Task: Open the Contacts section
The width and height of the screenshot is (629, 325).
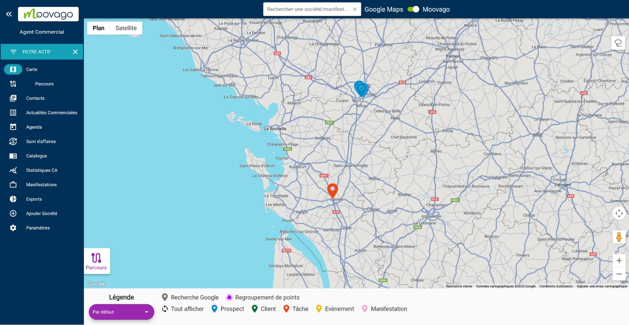Action: point(35,98)
